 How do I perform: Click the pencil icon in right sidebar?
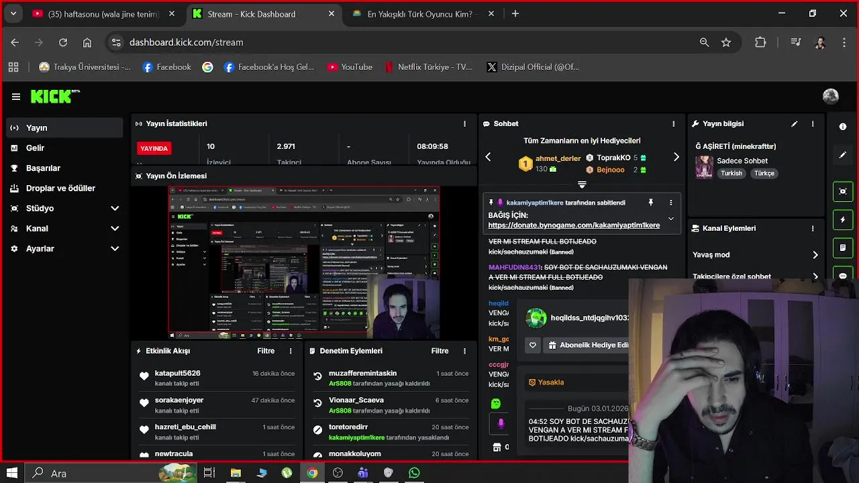pyautogui.click(x=843, y=155)
